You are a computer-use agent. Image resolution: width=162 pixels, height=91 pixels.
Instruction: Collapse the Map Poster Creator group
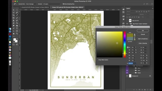[x=129, y=24]
